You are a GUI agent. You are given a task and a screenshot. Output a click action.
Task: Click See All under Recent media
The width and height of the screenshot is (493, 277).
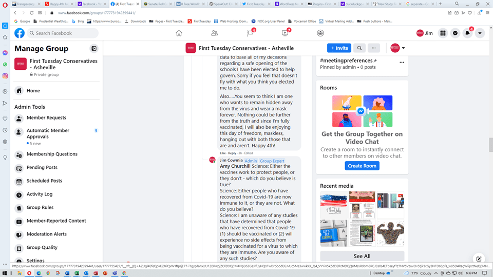pyautogui.click(x=362, y=256)
